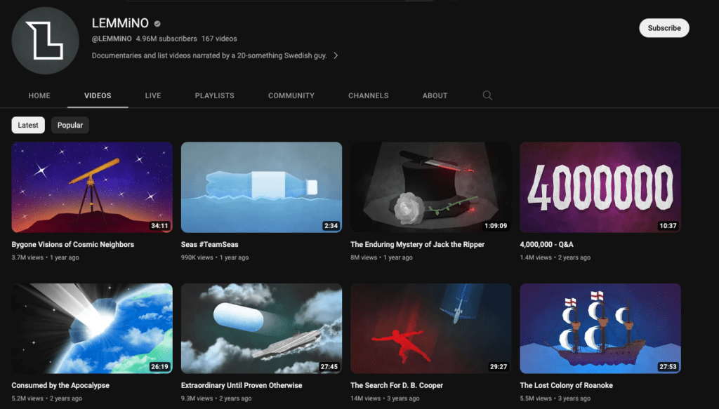Click the LEMMiNO channel avatar logo
The width and height of the screenshot is (719, 409).
[x=46, y=41]
